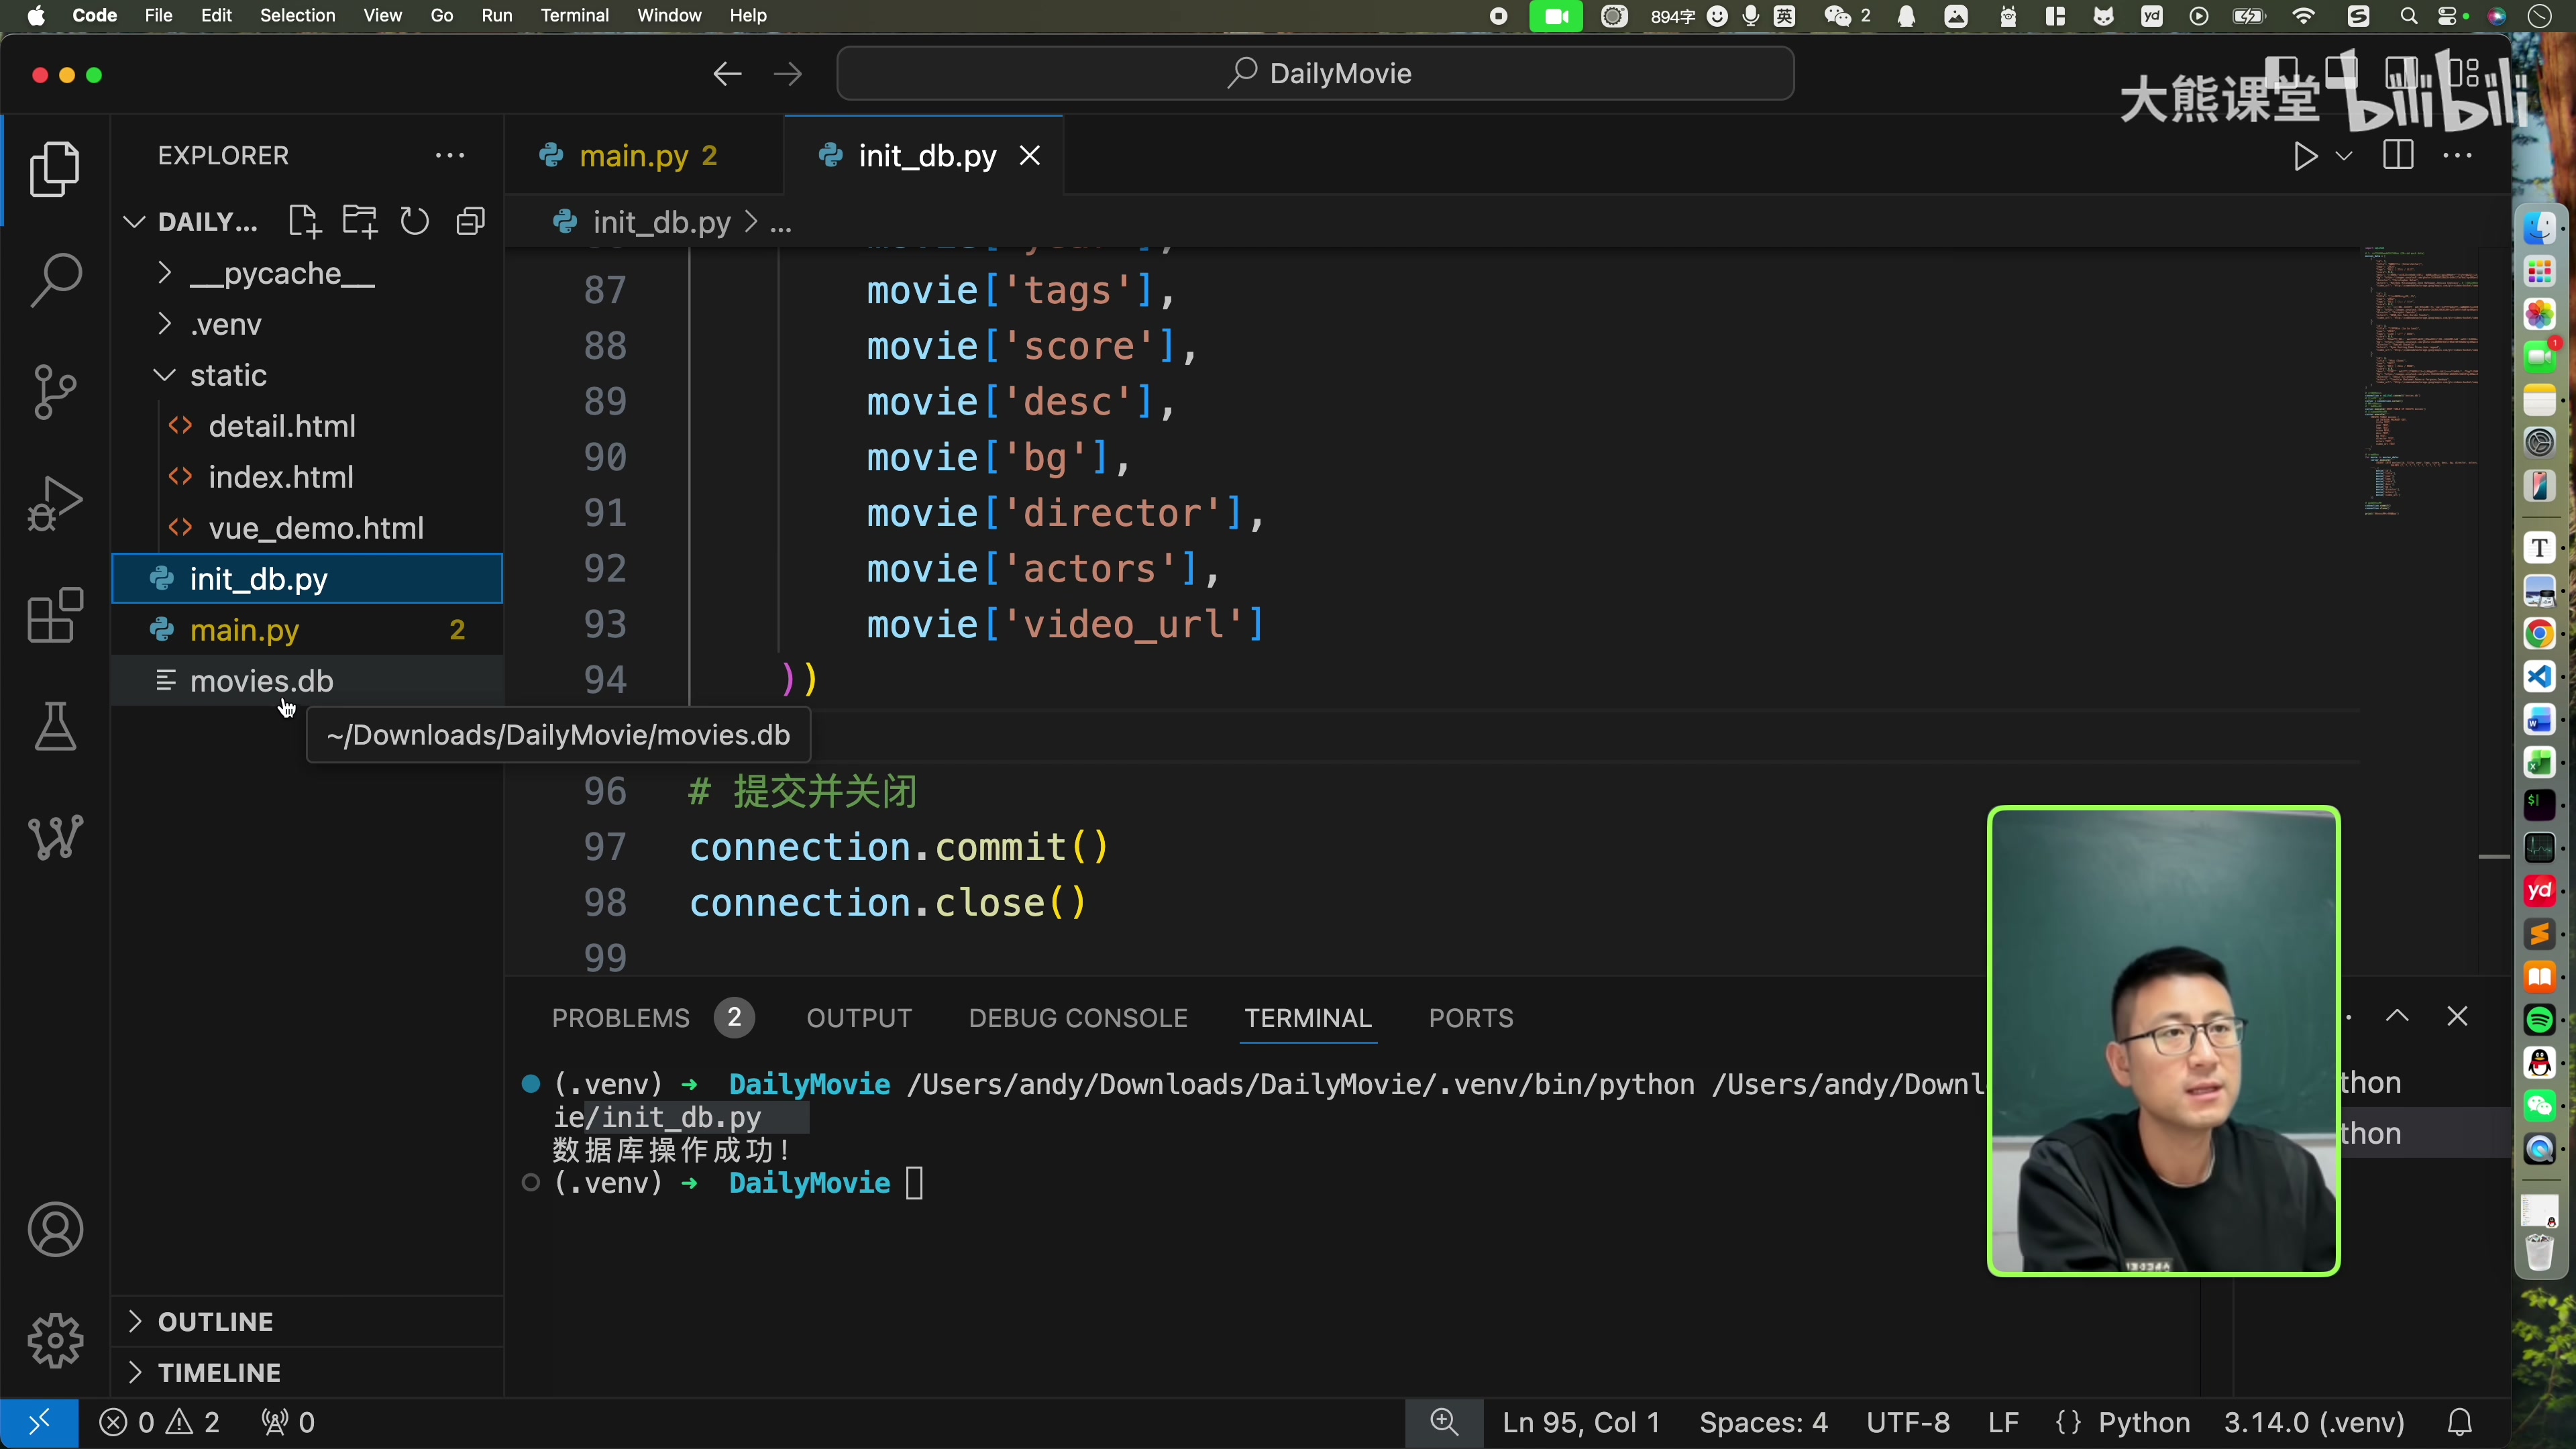Open Source Control view
Image resolution: width=2576 pixels, height=1449 pixels.
55,391
